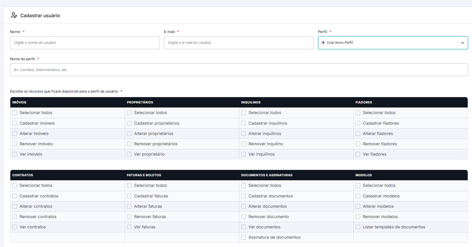The image size is (472, 247).
Task: Tick the Alterar inquilinos checkbox
Action: (x=244, y=134)
